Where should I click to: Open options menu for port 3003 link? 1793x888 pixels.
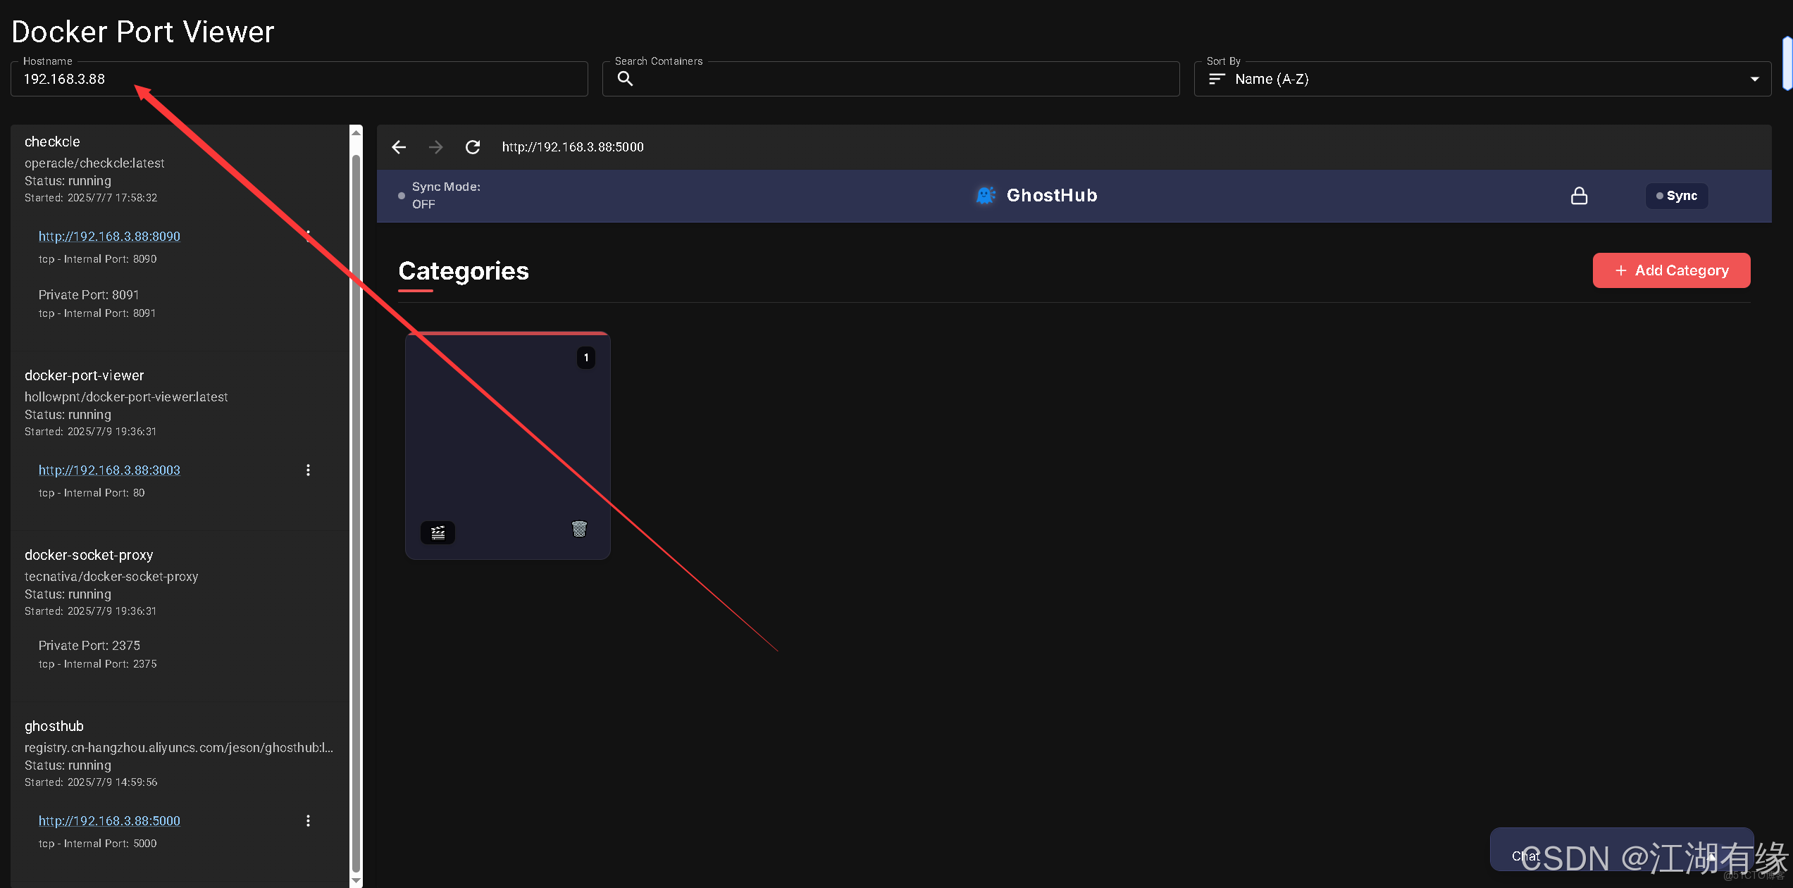[308, 470]
